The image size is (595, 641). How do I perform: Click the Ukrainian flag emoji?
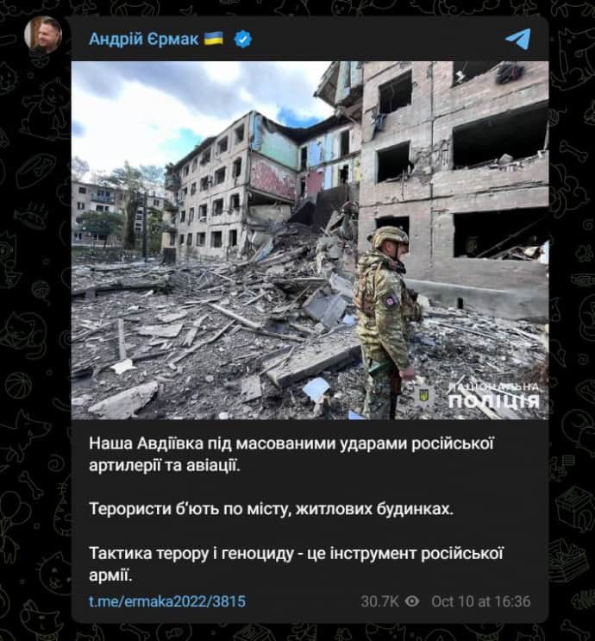click(x=213, y=39)
